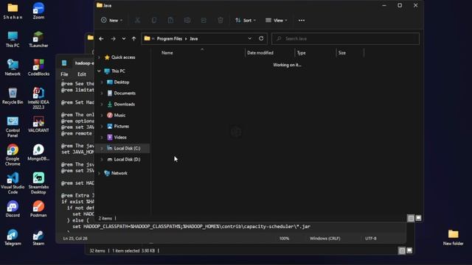The image size is (472, 265).
Task: Open Google Chrome desktop icon
Action: 13,155
